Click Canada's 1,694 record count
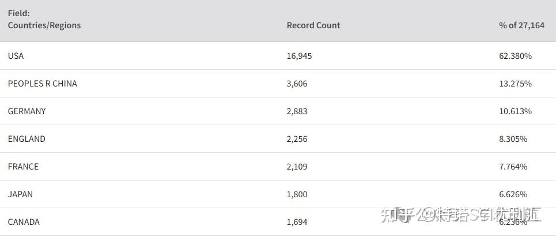 pyautogui.click(x=297, y=222)
